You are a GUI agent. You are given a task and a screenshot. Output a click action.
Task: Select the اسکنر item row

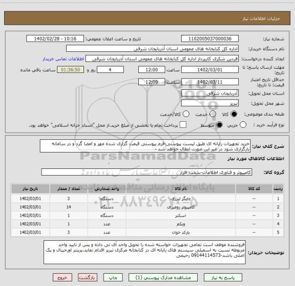[x=147, y=216]
